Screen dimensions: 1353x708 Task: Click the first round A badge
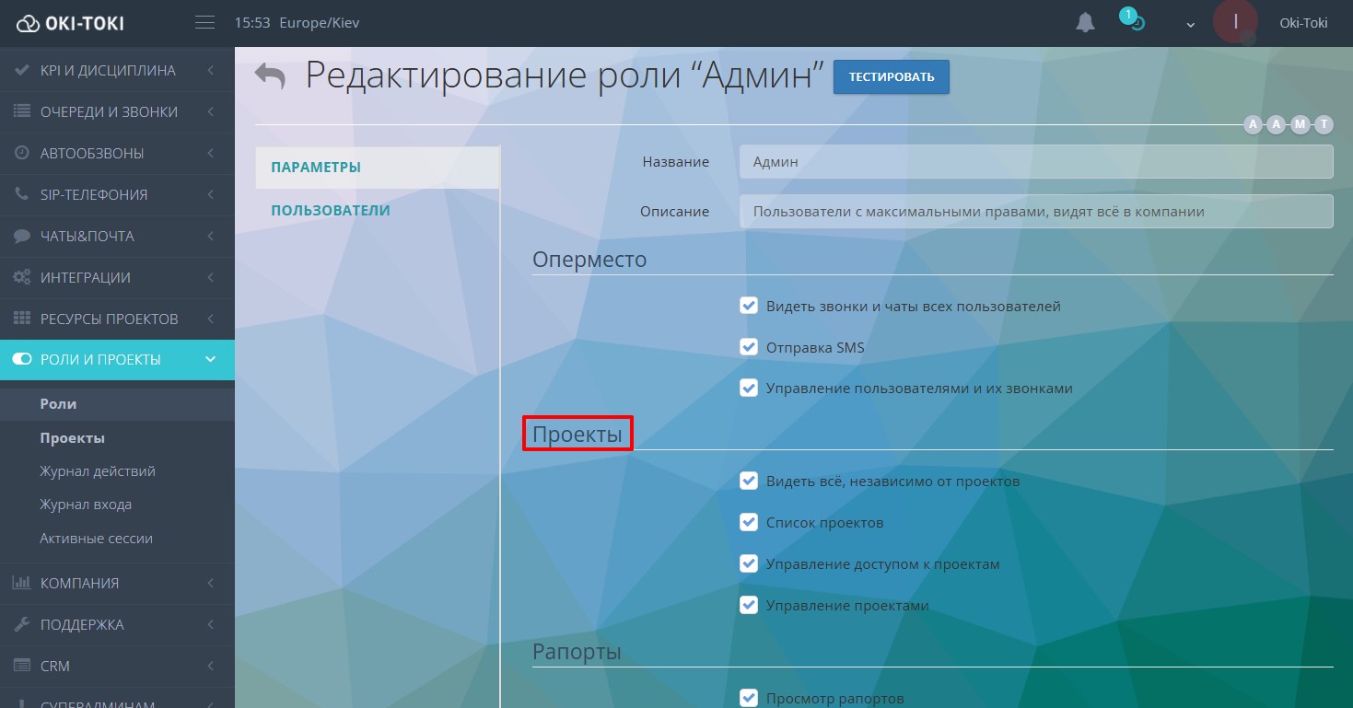click(x=1253, y=124)
